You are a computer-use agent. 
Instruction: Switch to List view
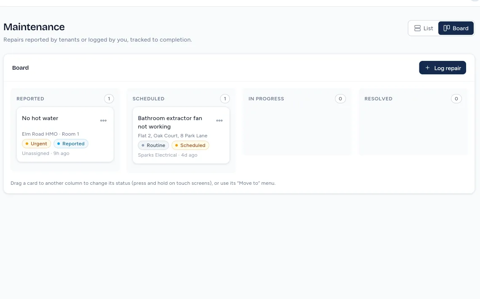424,29
